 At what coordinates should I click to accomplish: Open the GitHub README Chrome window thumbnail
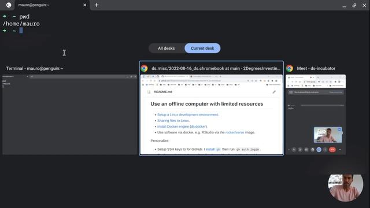coord(212,114)
